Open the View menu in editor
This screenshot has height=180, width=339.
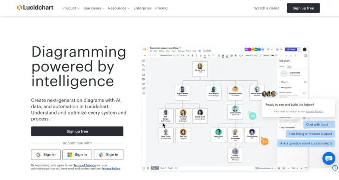pos(168,51)
